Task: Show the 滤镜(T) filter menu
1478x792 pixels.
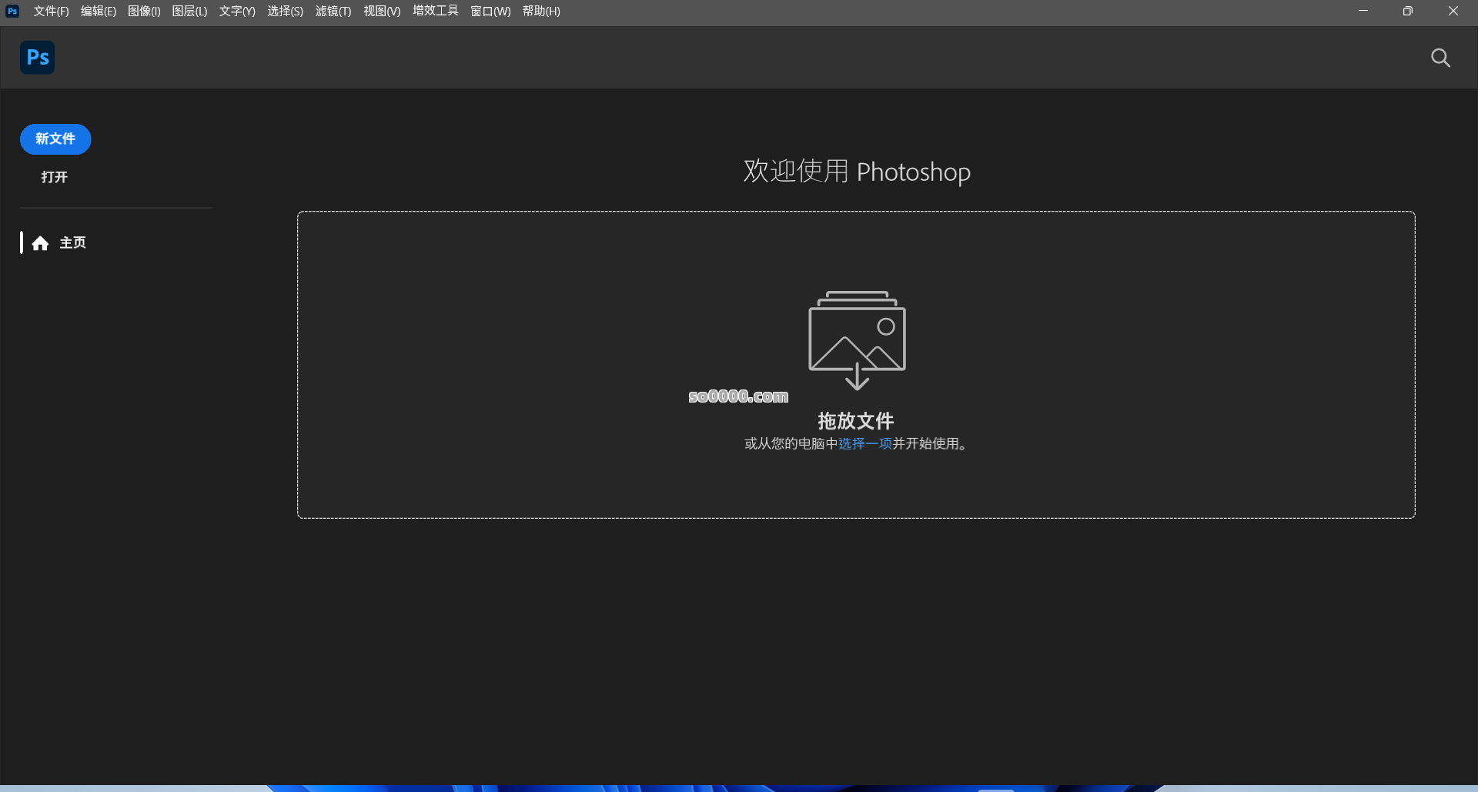Action: tap(333, 11)
